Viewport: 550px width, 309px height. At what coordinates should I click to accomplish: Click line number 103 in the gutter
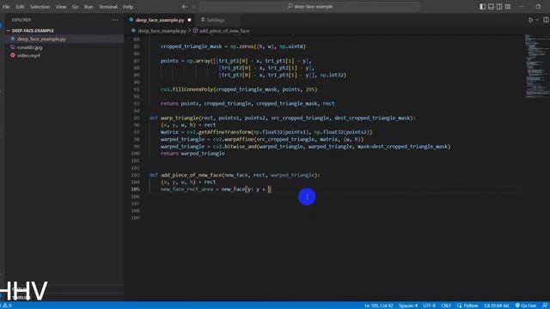[136, 175]
